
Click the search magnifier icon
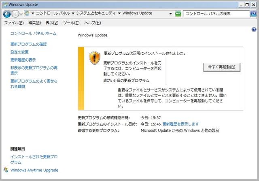tap(253, 13)
